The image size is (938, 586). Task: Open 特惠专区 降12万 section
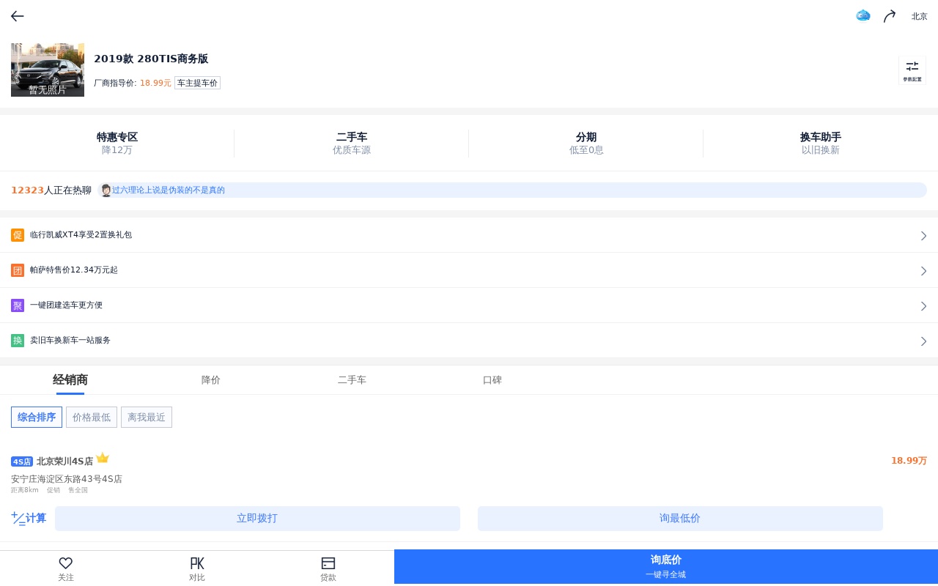[x=117, y=143]
